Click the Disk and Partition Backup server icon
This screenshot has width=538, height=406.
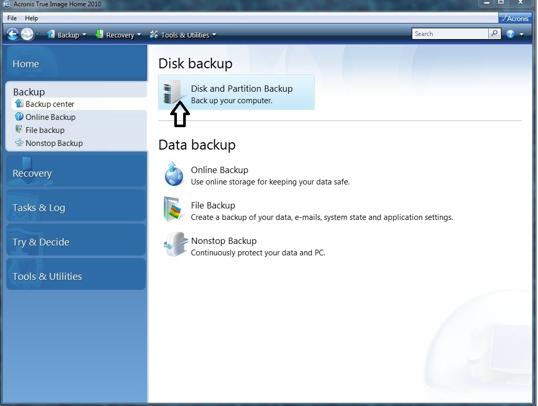[x=173, y=92]
